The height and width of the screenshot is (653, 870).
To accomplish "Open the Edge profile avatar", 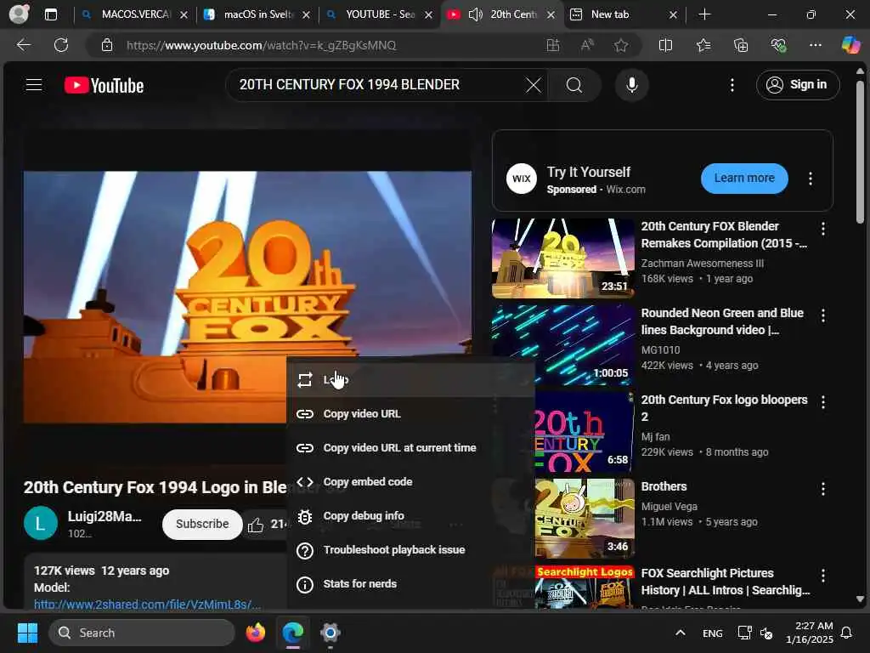I will coord(19,14).
